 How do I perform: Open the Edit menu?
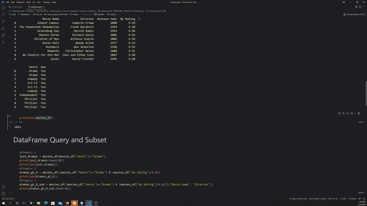point(13,2)
